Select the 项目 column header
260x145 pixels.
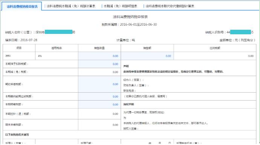click(x=19, y=48)
